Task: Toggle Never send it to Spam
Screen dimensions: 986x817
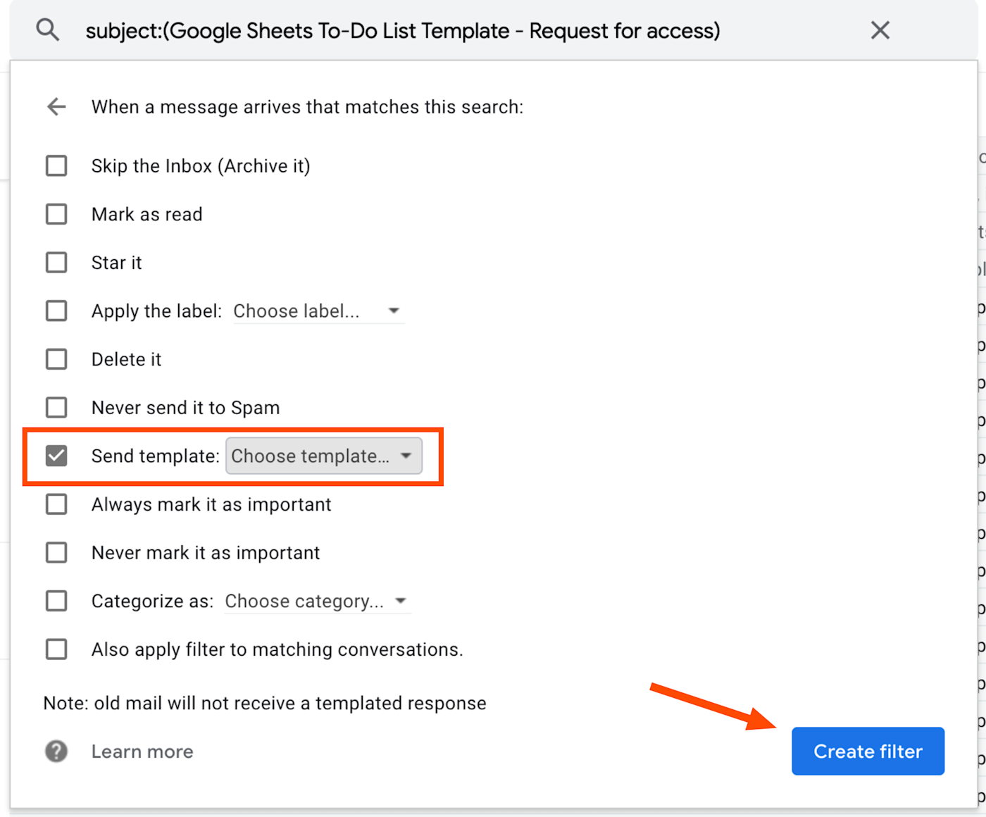Action: point(56,408)
